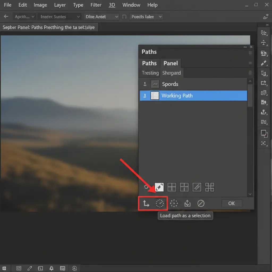272x272 pixels.
Task: Open the Inedec Sunies dropdown
Action: [60, 17]
